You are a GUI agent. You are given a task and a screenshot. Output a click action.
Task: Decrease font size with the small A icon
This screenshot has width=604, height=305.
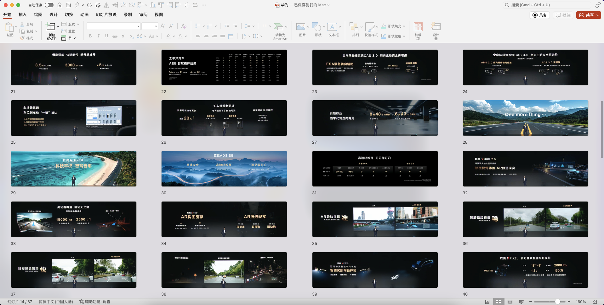tap(171, 26)
